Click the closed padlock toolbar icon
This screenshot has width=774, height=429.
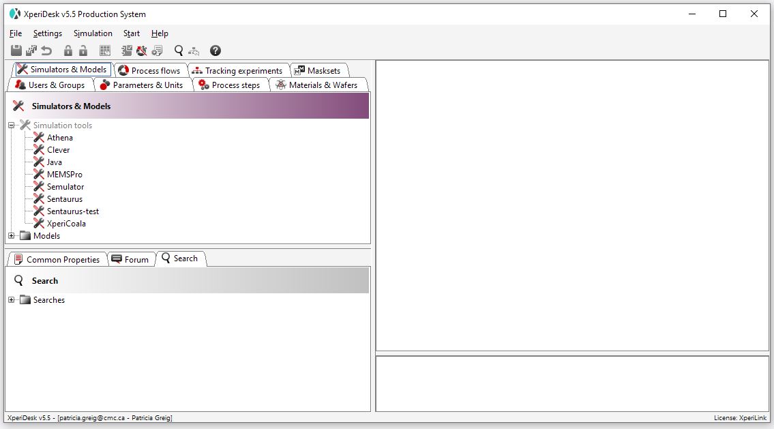(68, 50)
